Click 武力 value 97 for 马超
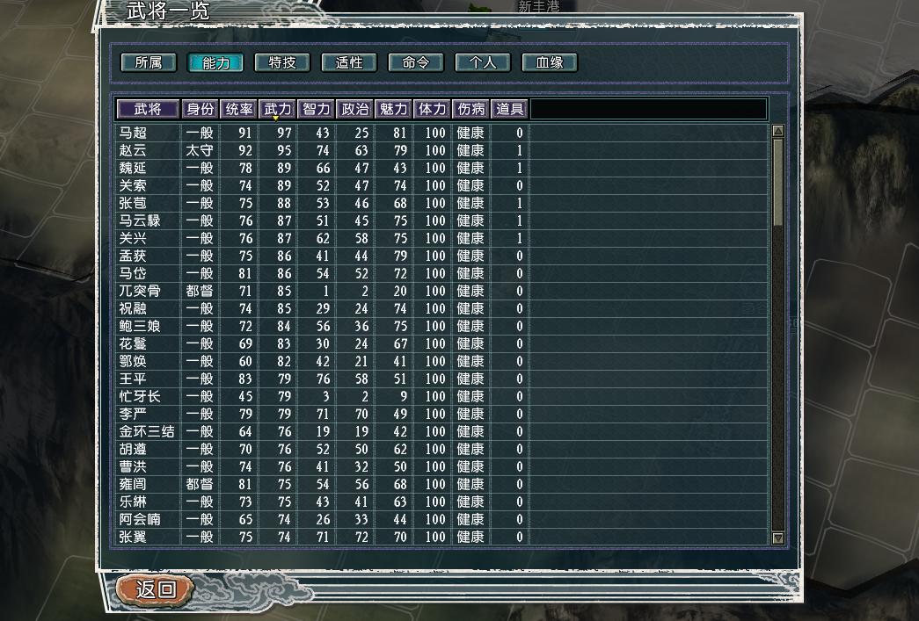 click(284, 133)
